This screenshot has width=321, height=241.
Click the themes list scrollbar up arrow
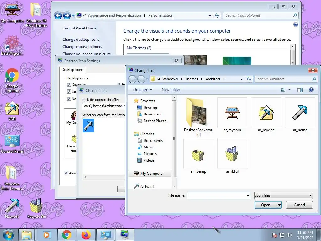tap(293, 47)
